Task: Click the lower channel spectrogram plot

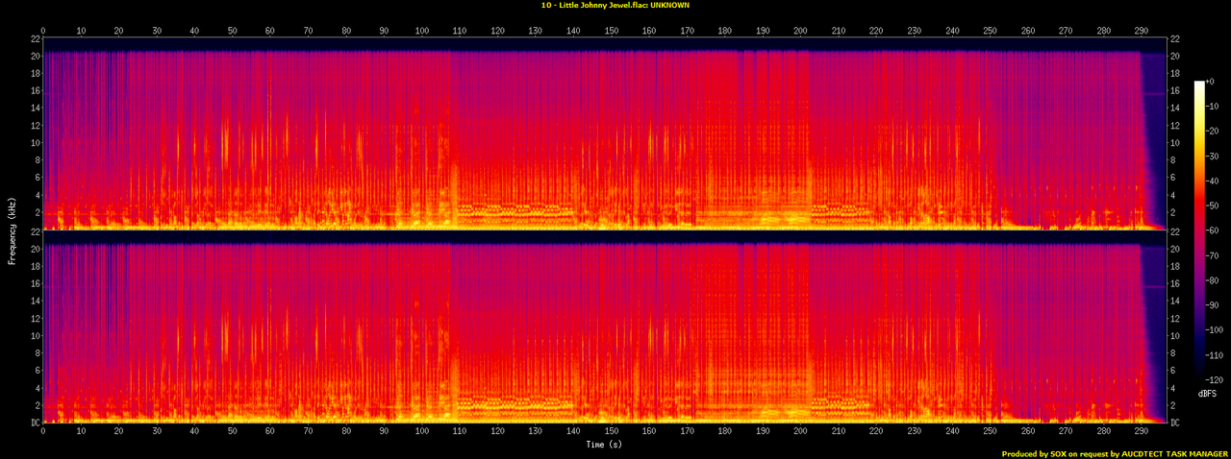Action: (604, 326)
